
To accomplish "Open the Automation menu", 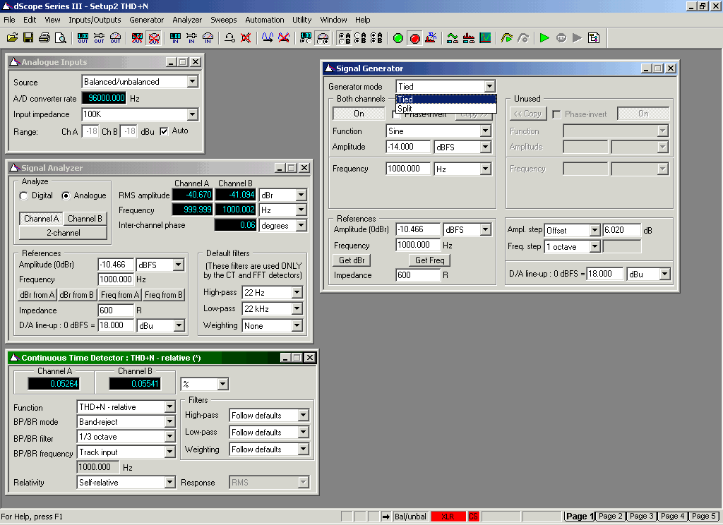I will [x=265, y=20].
